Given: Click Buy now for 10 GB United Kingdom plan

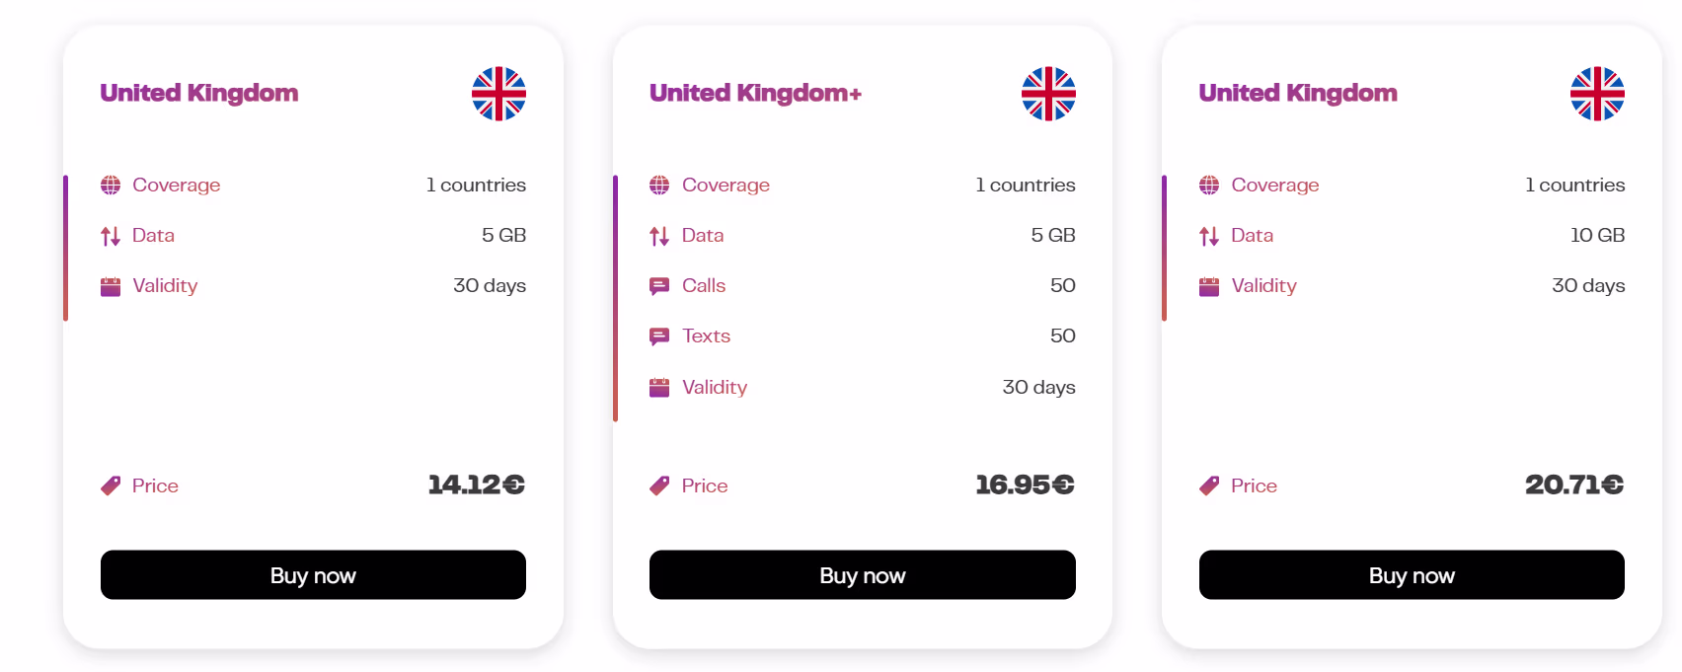Looking at the screenshot, I should (x=1412, y=575).
